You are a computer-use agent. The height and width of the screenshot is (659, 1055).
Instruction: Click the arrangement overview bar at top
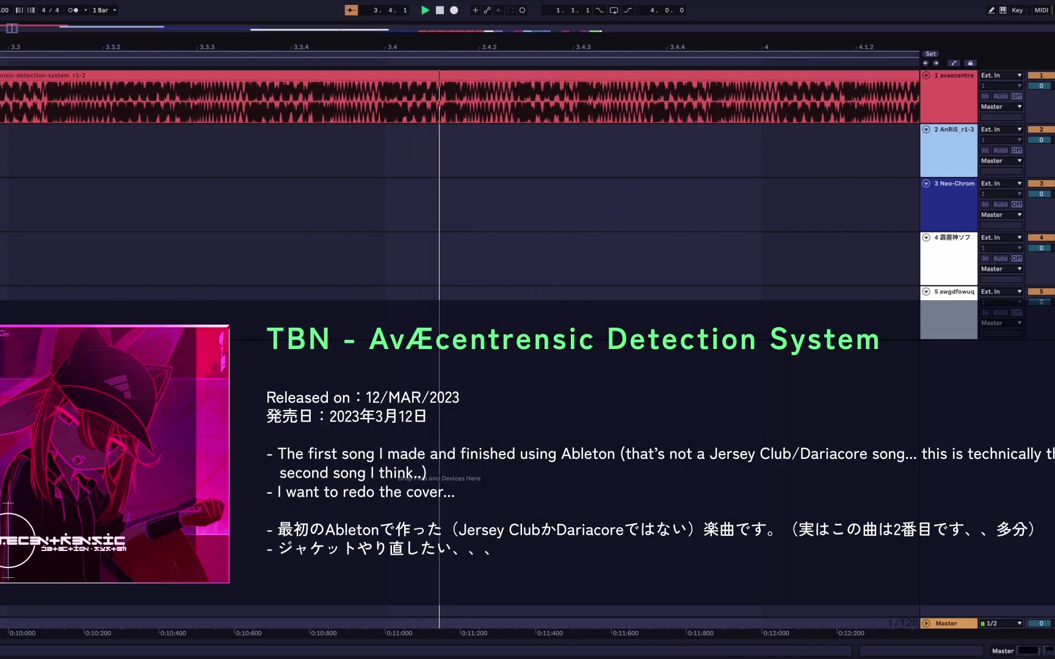tap(527, 29)
